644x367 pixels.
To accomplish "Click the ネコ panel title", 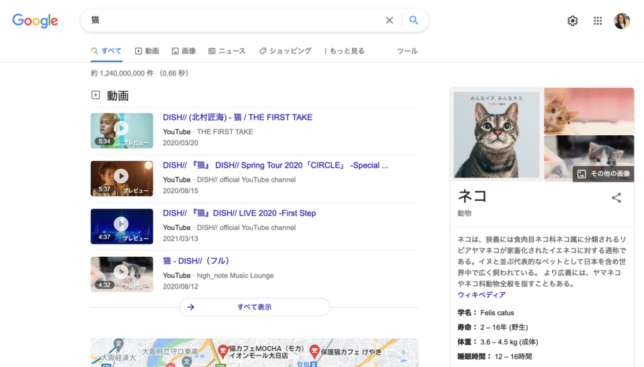I will tap(472, 196).
